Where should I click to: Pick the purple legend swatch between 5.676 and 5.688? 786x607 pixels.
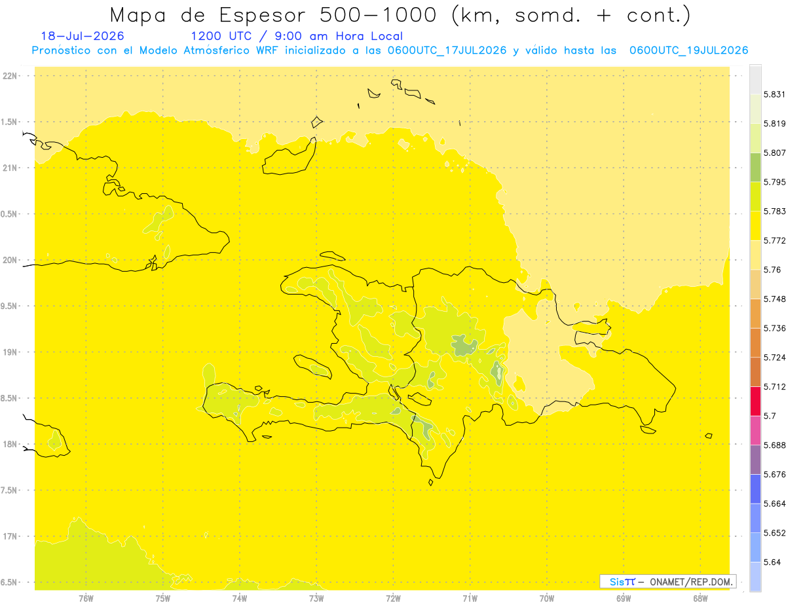[755, 460]
